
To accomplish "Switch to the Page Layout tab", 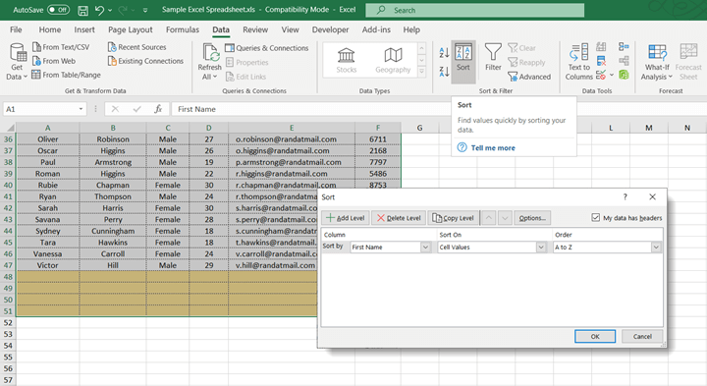I will 131,29.
